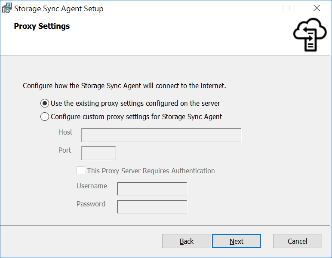Minimize the Storage Sync Agent Setup window

[257, 8]
